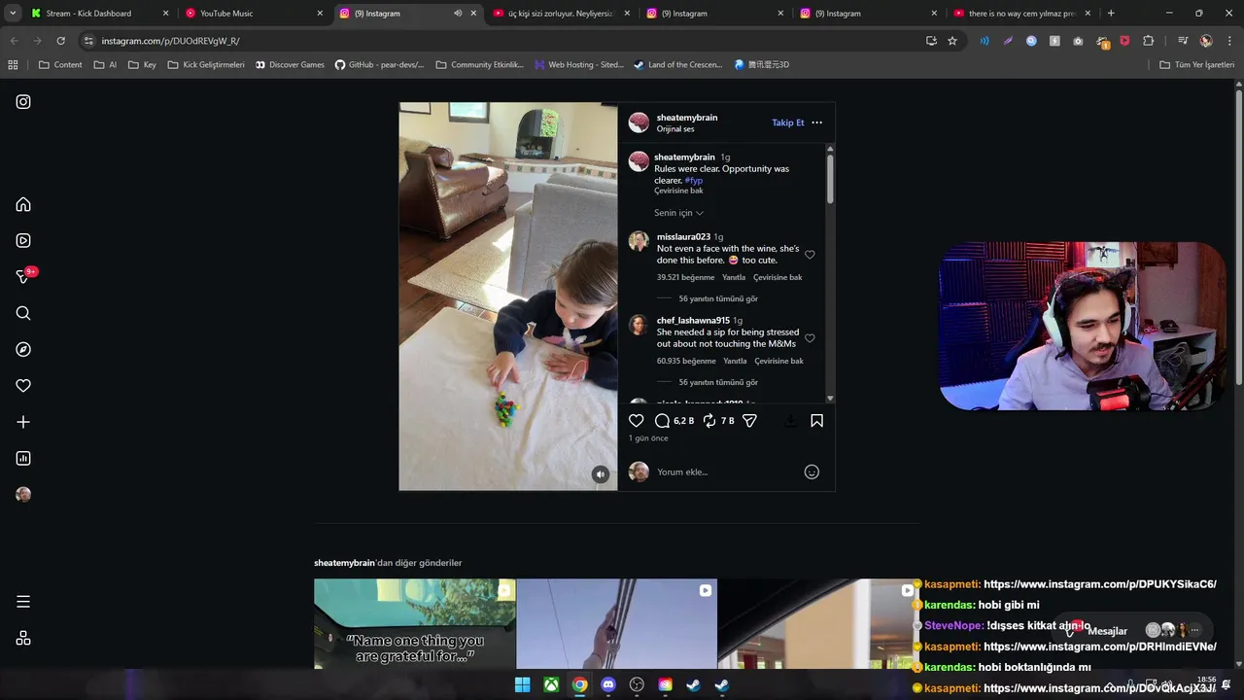1244x700 pixels.
Task: Click the Yorum ekle comment field
Action: (x=724, y=472)
